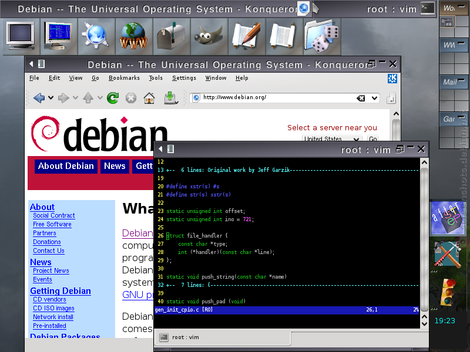Click the hammer and tools wharf icon
470x352 pixels.
pyautogui.click(x=448, y=255)
